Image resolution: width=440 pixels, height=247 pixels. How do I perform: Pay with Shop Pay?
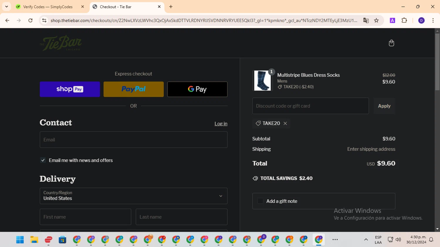click(x=70, y=89)
